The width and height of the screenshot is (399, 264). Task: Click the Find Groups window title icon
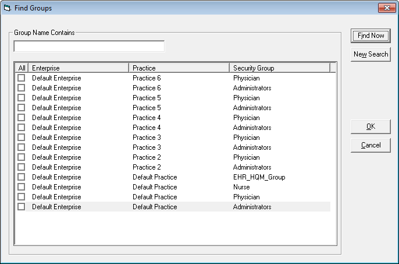point(8,8)
